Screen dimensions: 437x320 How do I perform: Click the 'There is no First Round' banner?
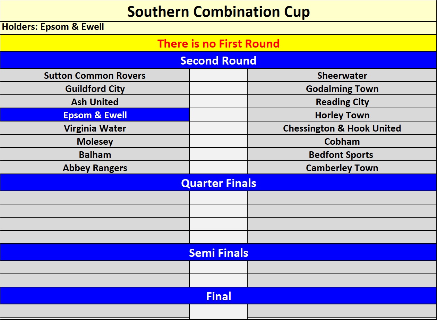tap(218, 44)
